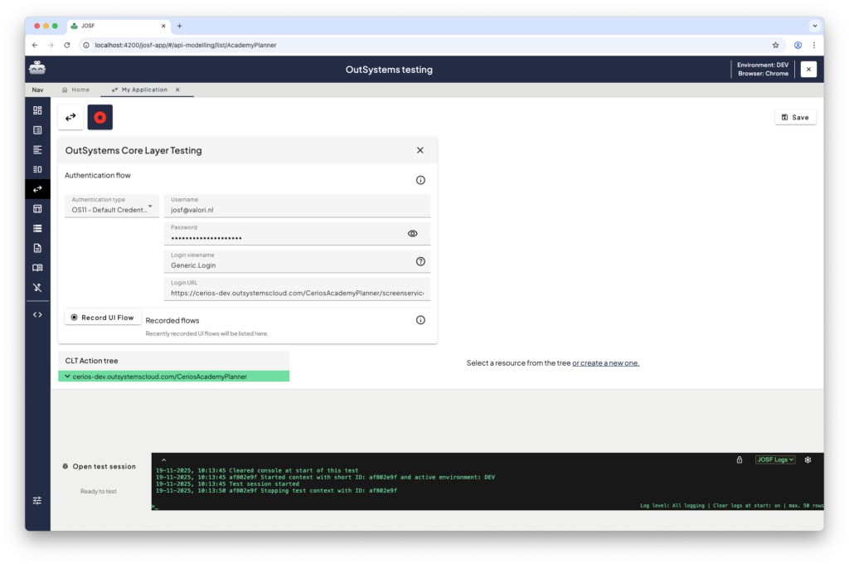This screenshot has width=849, height=564.
Task: Select the My Application tab
Action: (x=143, y=90)
